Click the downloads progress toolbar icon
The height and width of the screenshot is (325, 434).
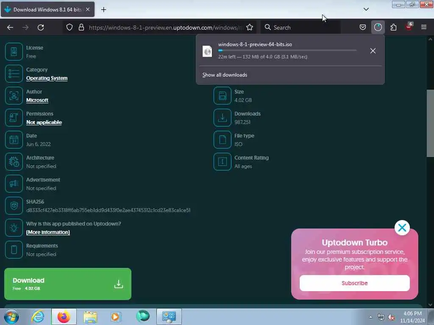378,27
